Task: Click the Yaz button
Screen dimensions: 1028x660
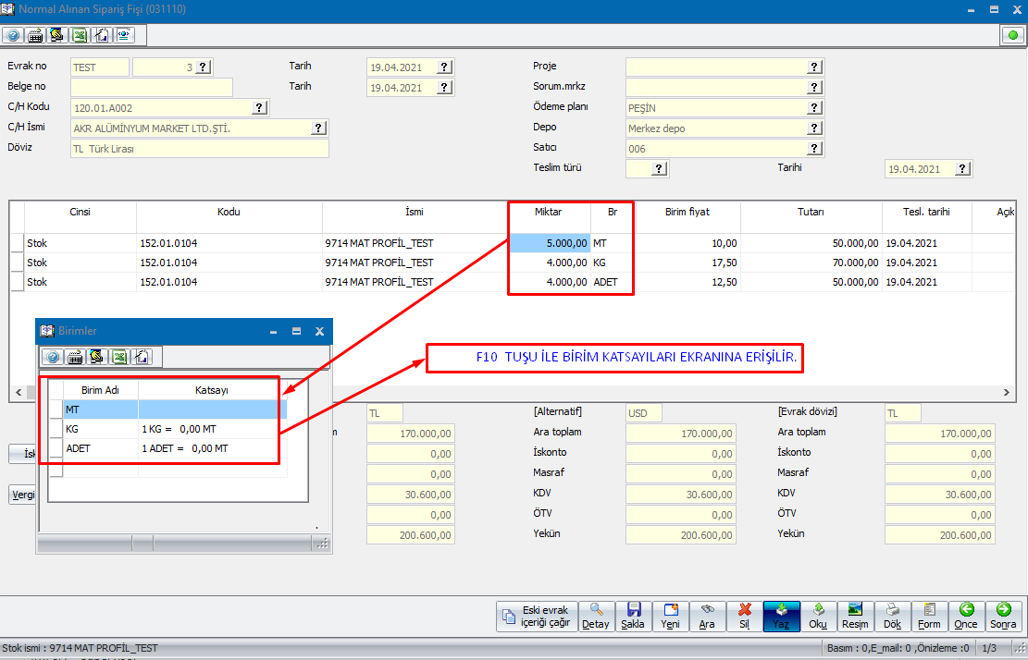Action: [x=781, y=617]
